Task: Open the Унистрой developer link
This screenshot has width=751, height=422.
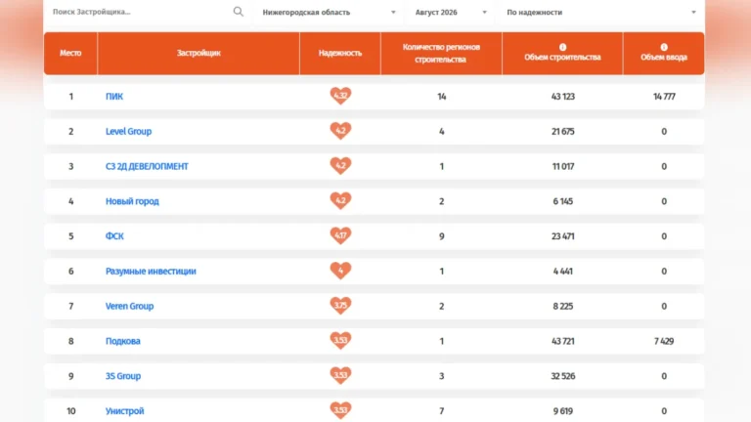Action: coord(124,411)
